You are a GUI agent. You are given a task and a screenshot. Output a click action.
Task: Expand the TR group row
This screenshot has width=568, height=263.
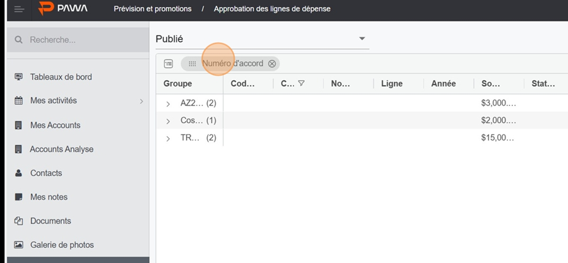click(168, 138)
